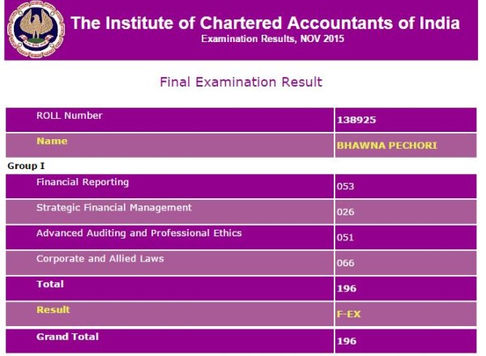Select the F-EX result value
Viewport: 486px width, 356px height.
tap(350, 314)
